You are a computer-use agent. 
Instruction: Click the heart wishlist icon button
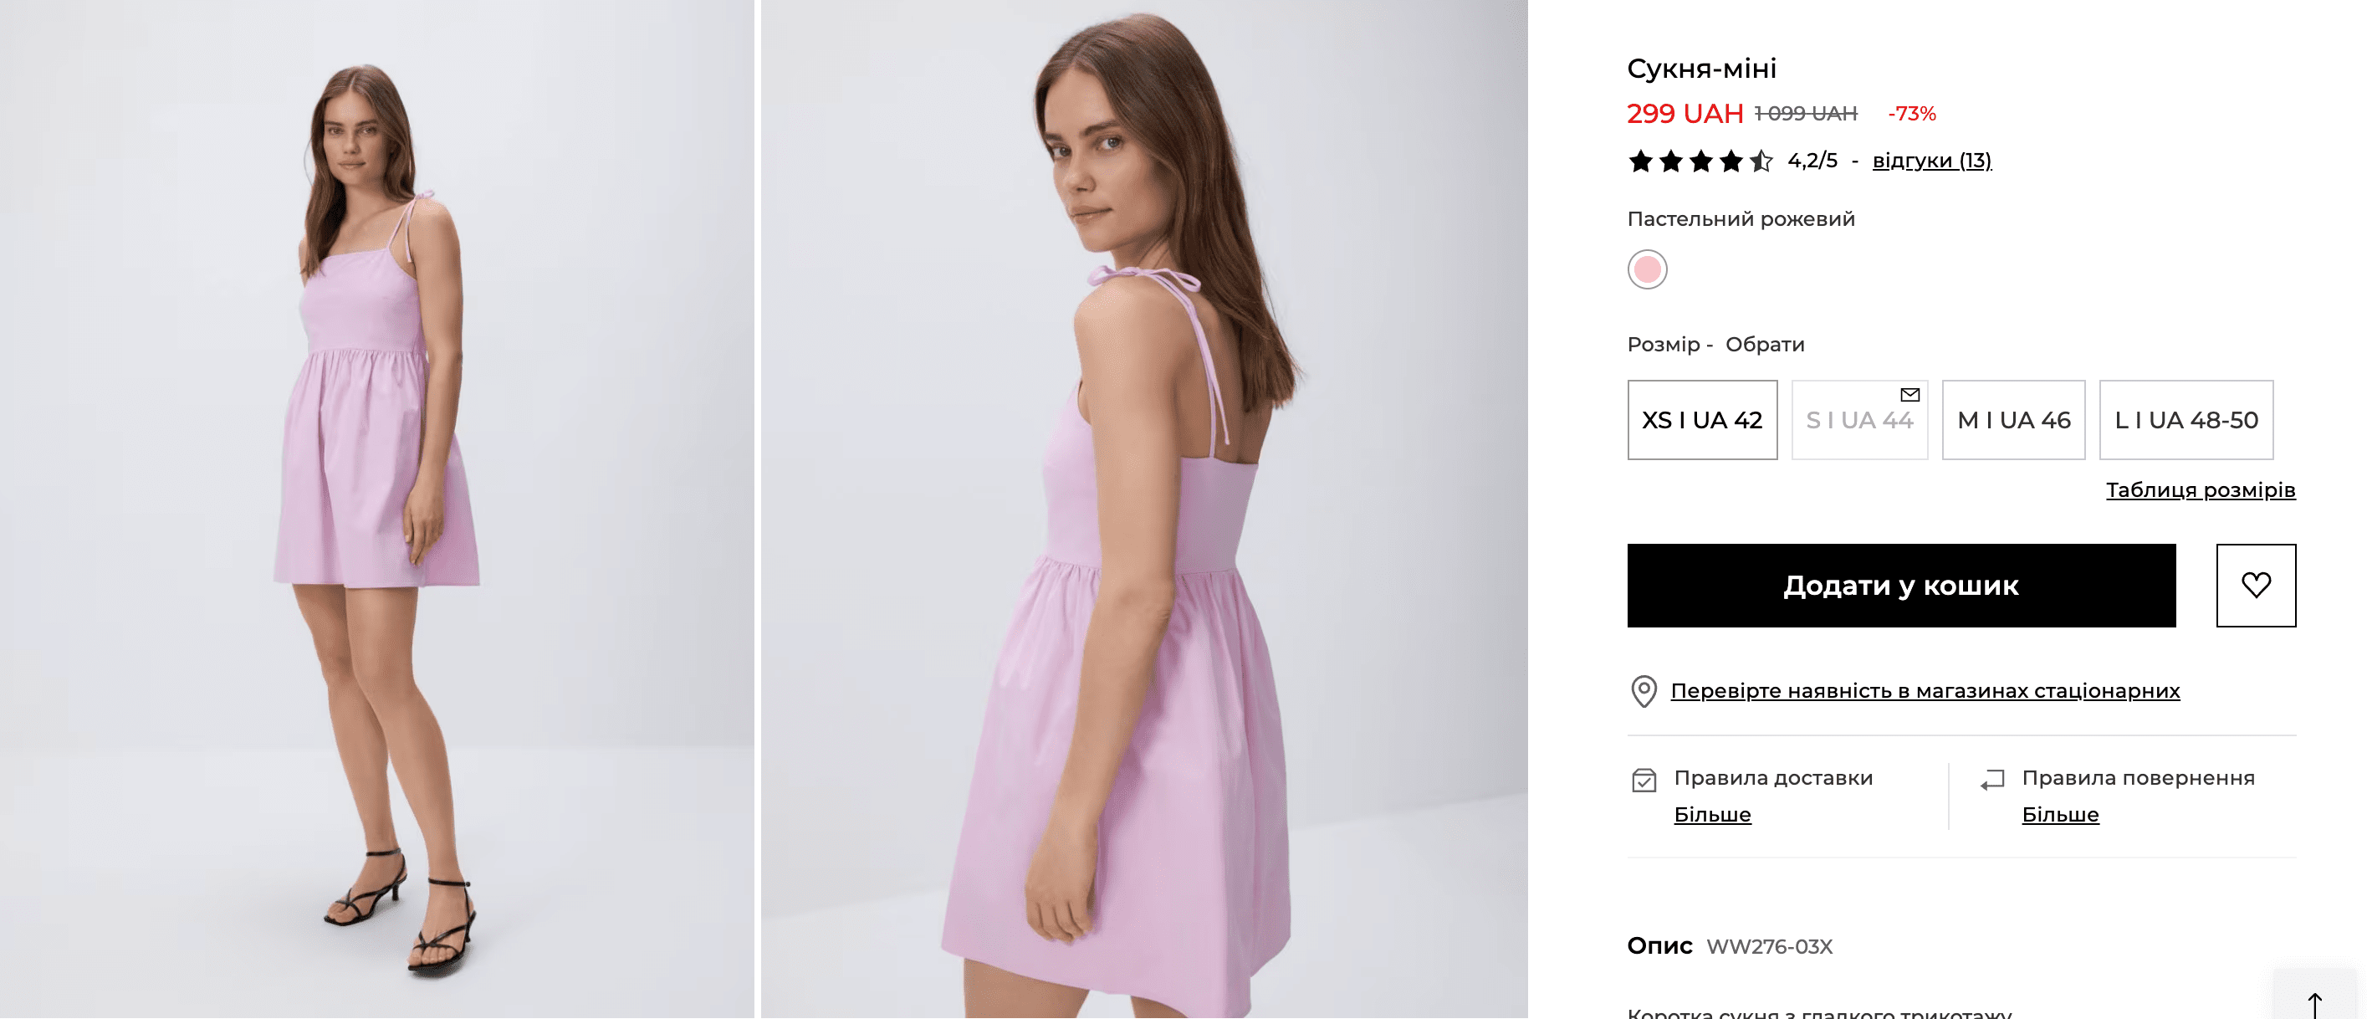[x=2255, y=586]
